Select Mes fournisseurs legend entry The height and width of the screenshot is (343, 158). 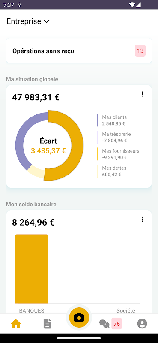[118, 154]
